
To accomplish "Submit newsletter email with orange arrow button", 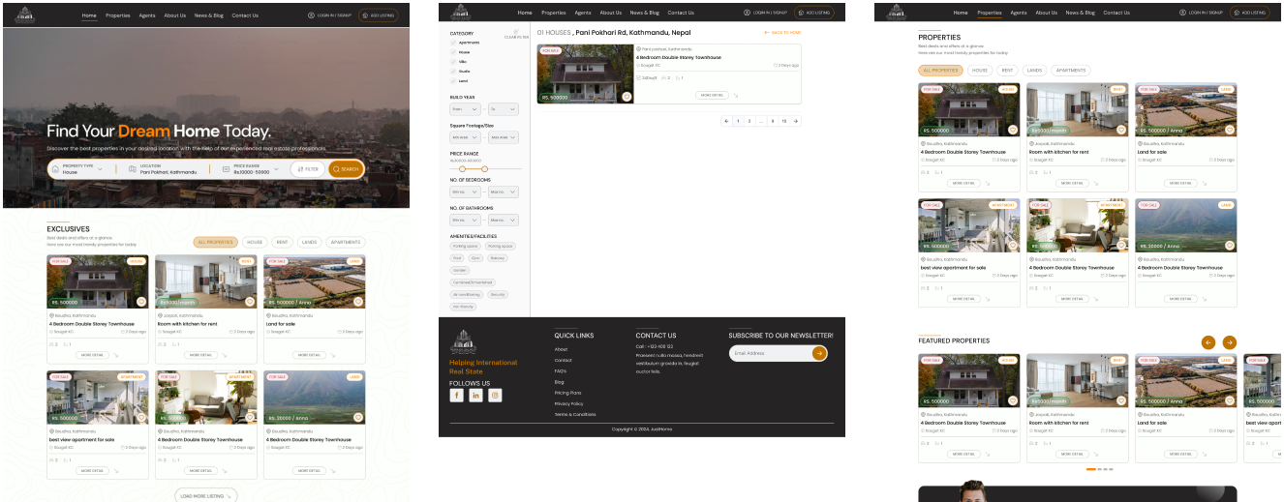I will [x=819, y=353].
